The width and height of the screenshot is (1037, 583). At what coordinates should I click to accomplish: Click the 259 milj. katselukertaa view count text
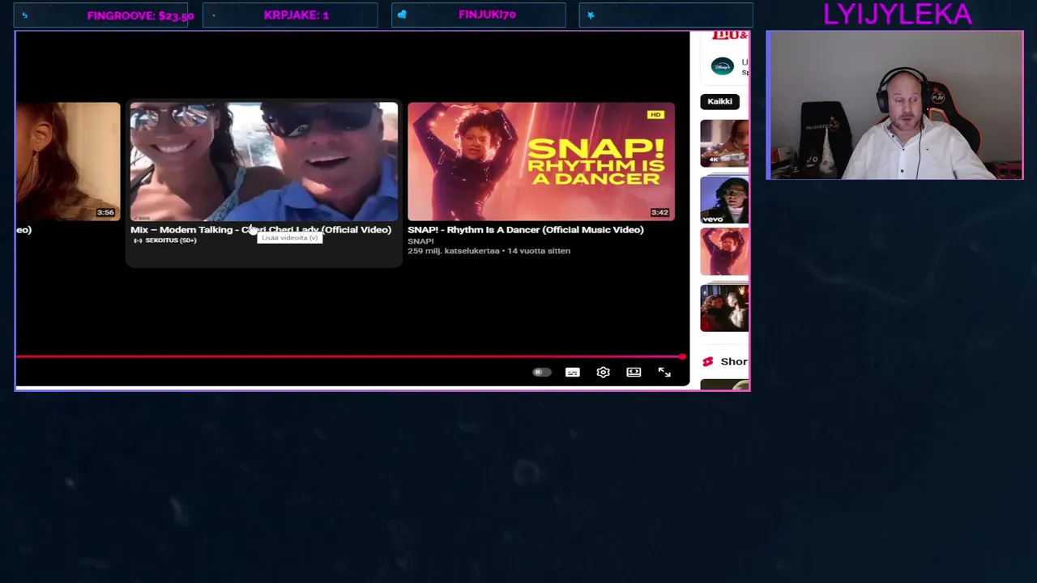click(x=453, y=251)
